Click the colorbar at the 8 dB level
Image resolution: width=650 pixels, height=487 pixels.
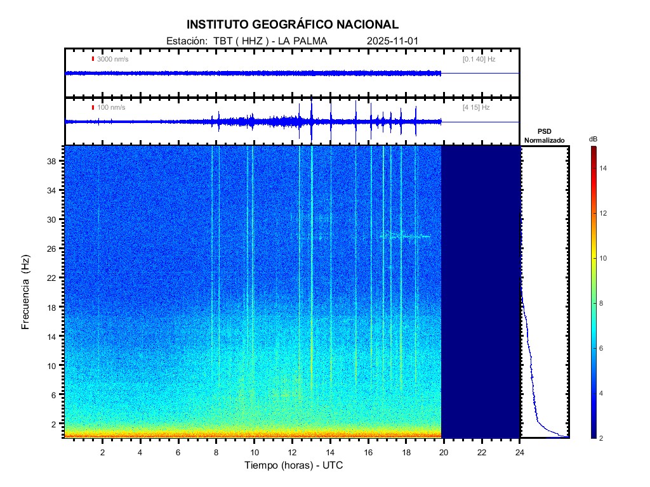[592, 304]
